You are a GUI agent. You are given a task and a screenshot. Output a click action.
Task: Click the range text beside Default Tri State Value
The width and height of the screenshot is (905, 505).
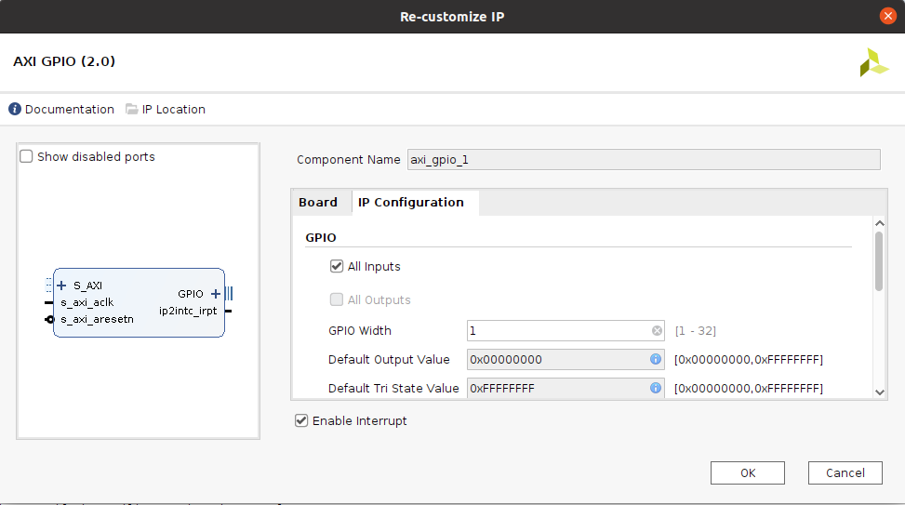[749, 389]
